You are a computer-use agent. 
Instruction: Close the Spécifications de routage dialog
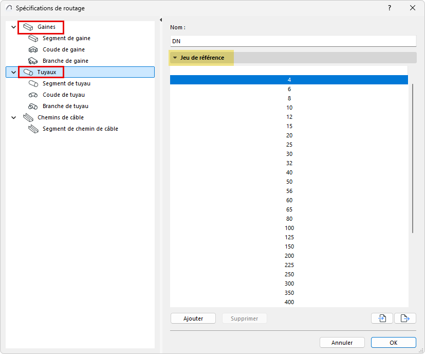pos(413,8)
